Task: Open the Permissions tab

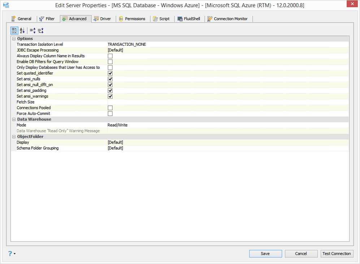Action: click(x=132, y=19)
